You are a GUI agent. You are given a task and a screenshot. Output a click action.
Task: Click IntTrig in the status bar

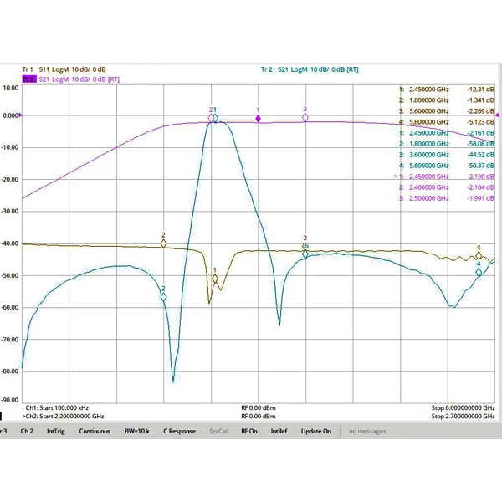tap(56, 431)
